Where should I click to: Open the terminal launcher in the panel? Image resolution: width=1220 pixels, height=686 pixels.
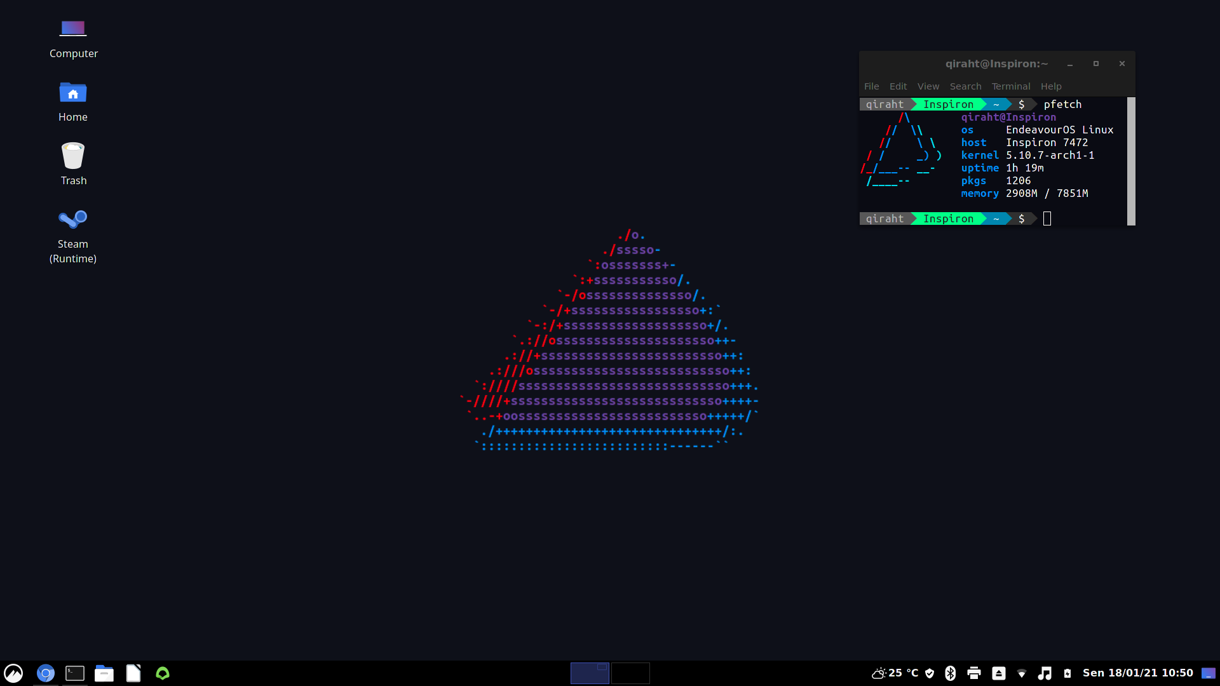75,673
